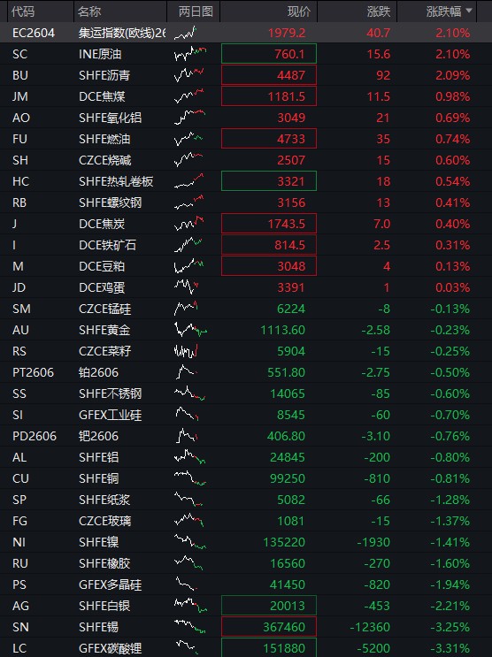Open the SHFE铜 two-day trend chart
Screen dimensions: 492x657
click(190, 478)
